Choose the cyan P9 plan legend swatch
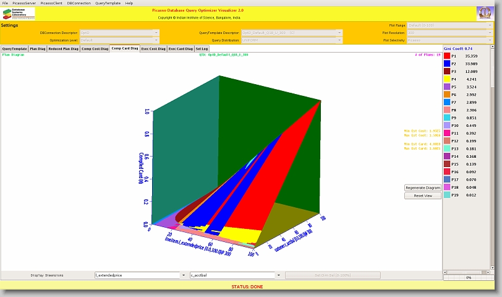The height and width of the screenshot is (297, 502). click(x=447, y=118)
